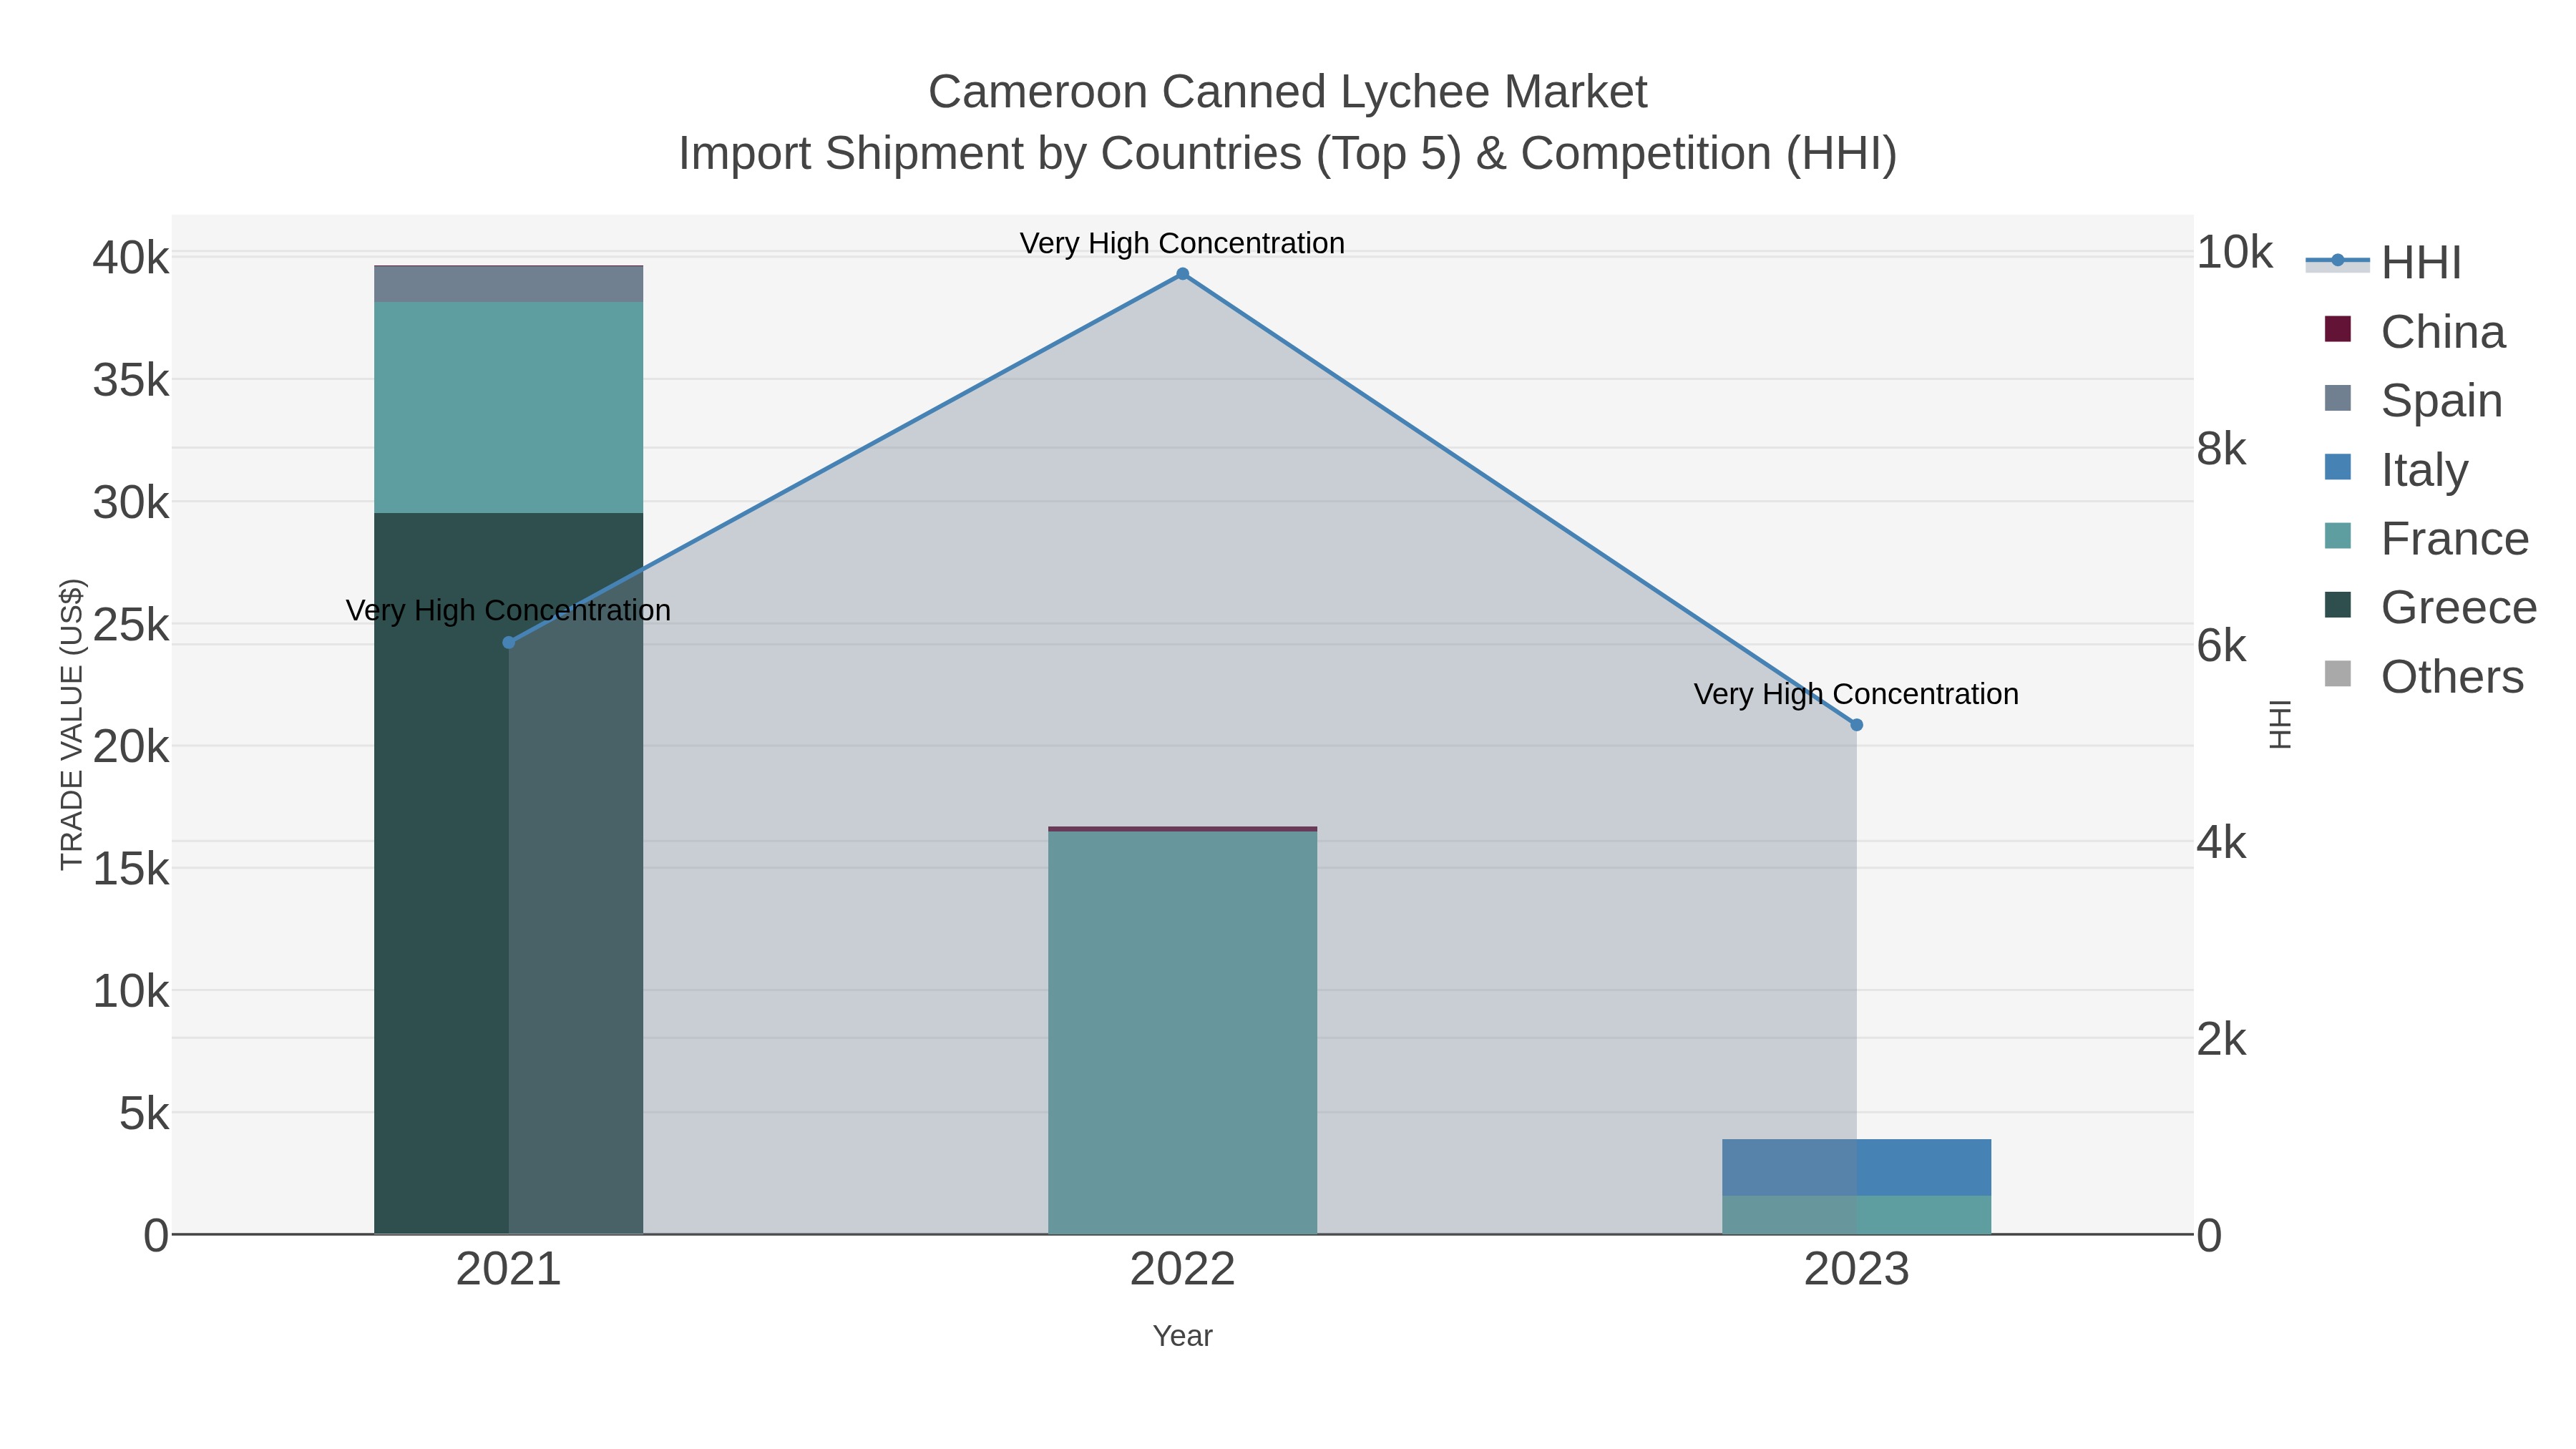Click the 2022 x-axis label
Image resolution: width=2576 pixels, height=1449 pixels.
pos(1182,1270)
